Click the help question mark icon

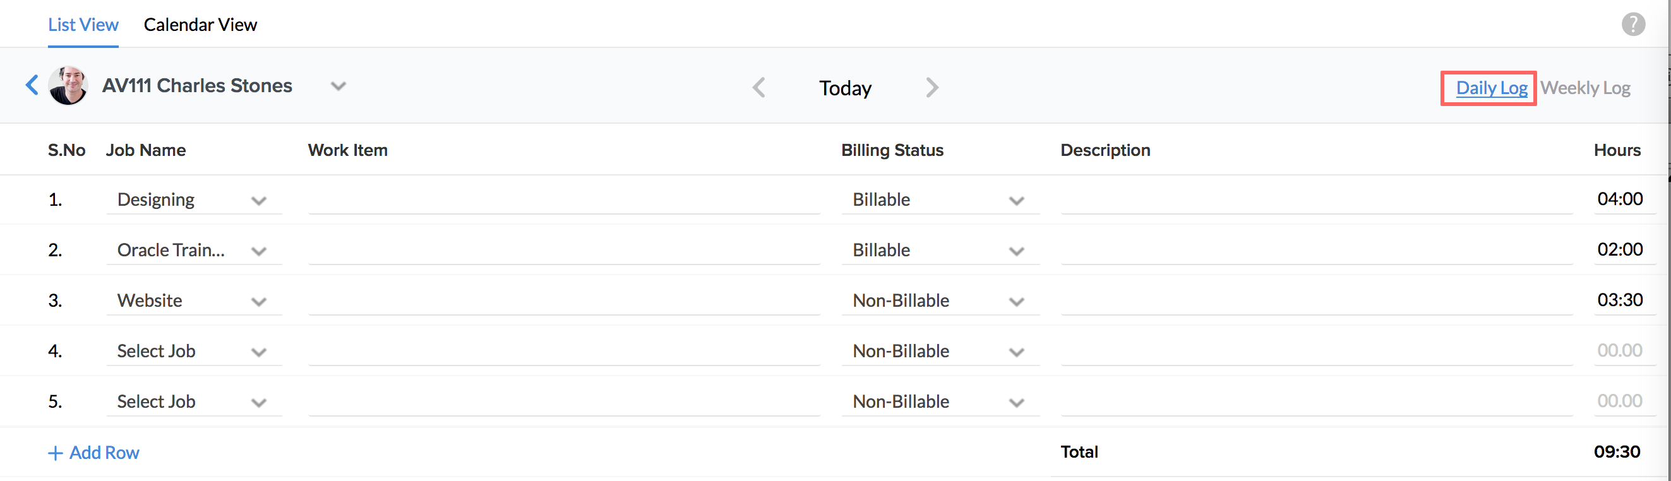[1632, 25]
